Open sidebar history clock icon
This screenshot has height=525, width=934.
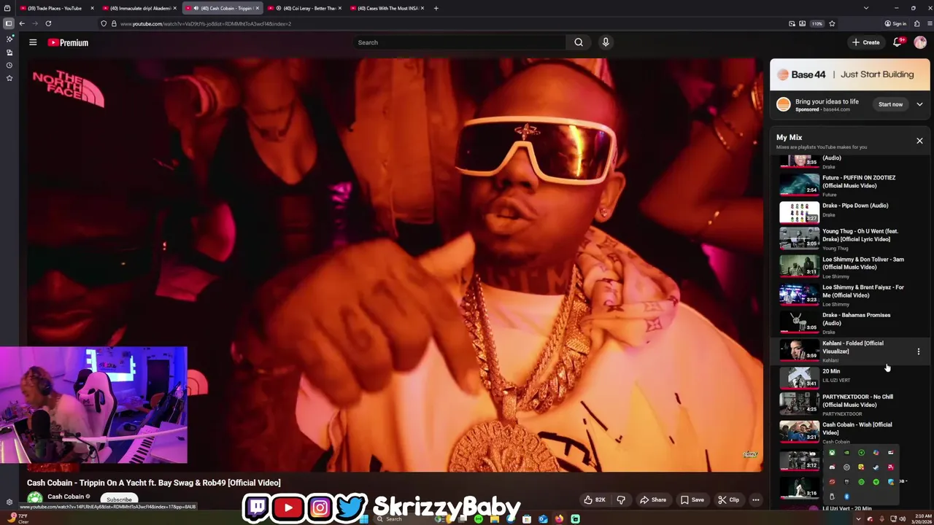(9, 65)
